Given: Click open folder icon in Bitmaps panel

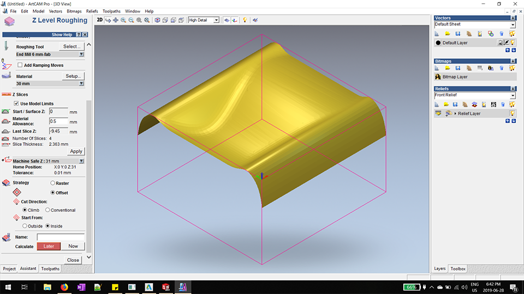Looking at the screenshot, I should click(x=448, y=68).
